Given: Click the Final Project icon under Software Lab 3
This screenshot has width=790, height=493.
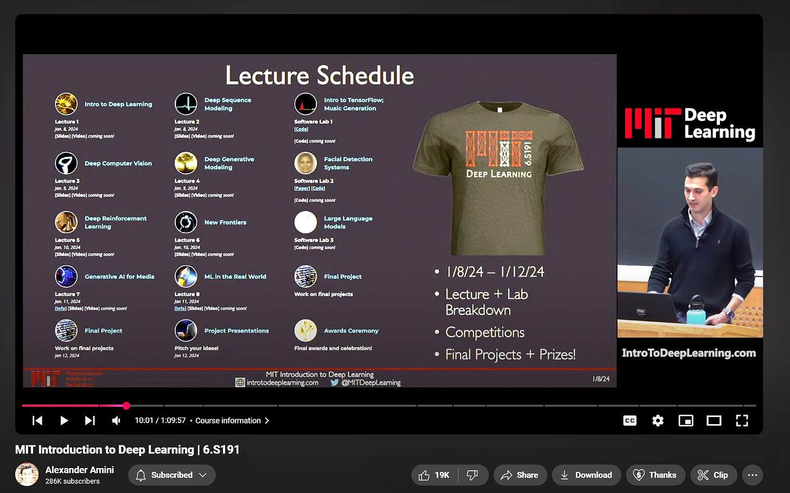Looking at the screenshot, I should point(305,276).
